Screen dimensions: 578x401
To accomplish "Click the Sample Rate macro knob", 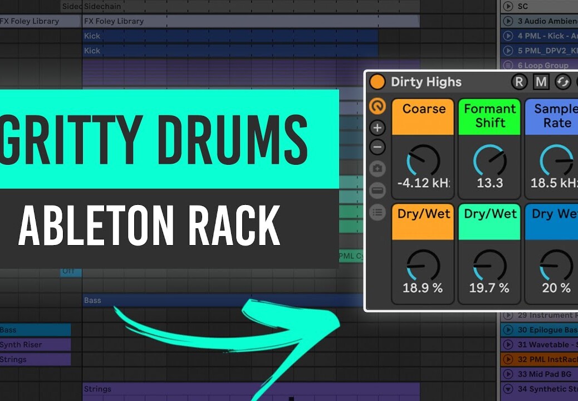I will (556, 161).
